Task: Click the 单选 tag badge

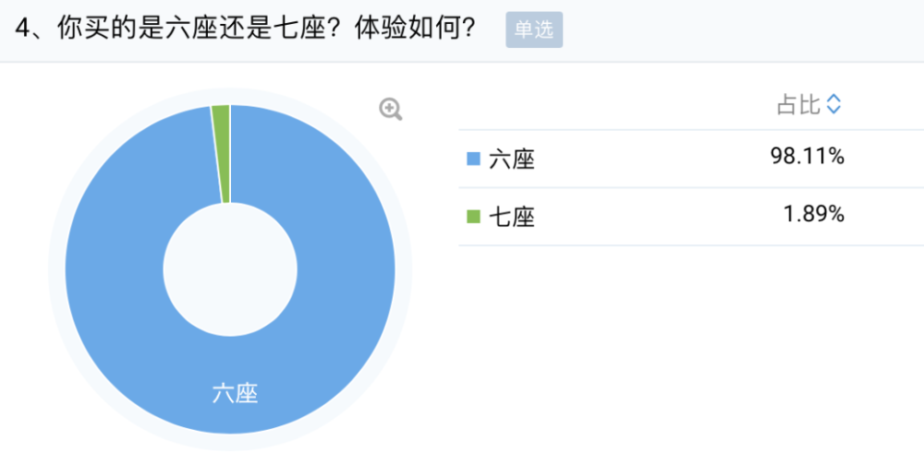Action: 534,30
